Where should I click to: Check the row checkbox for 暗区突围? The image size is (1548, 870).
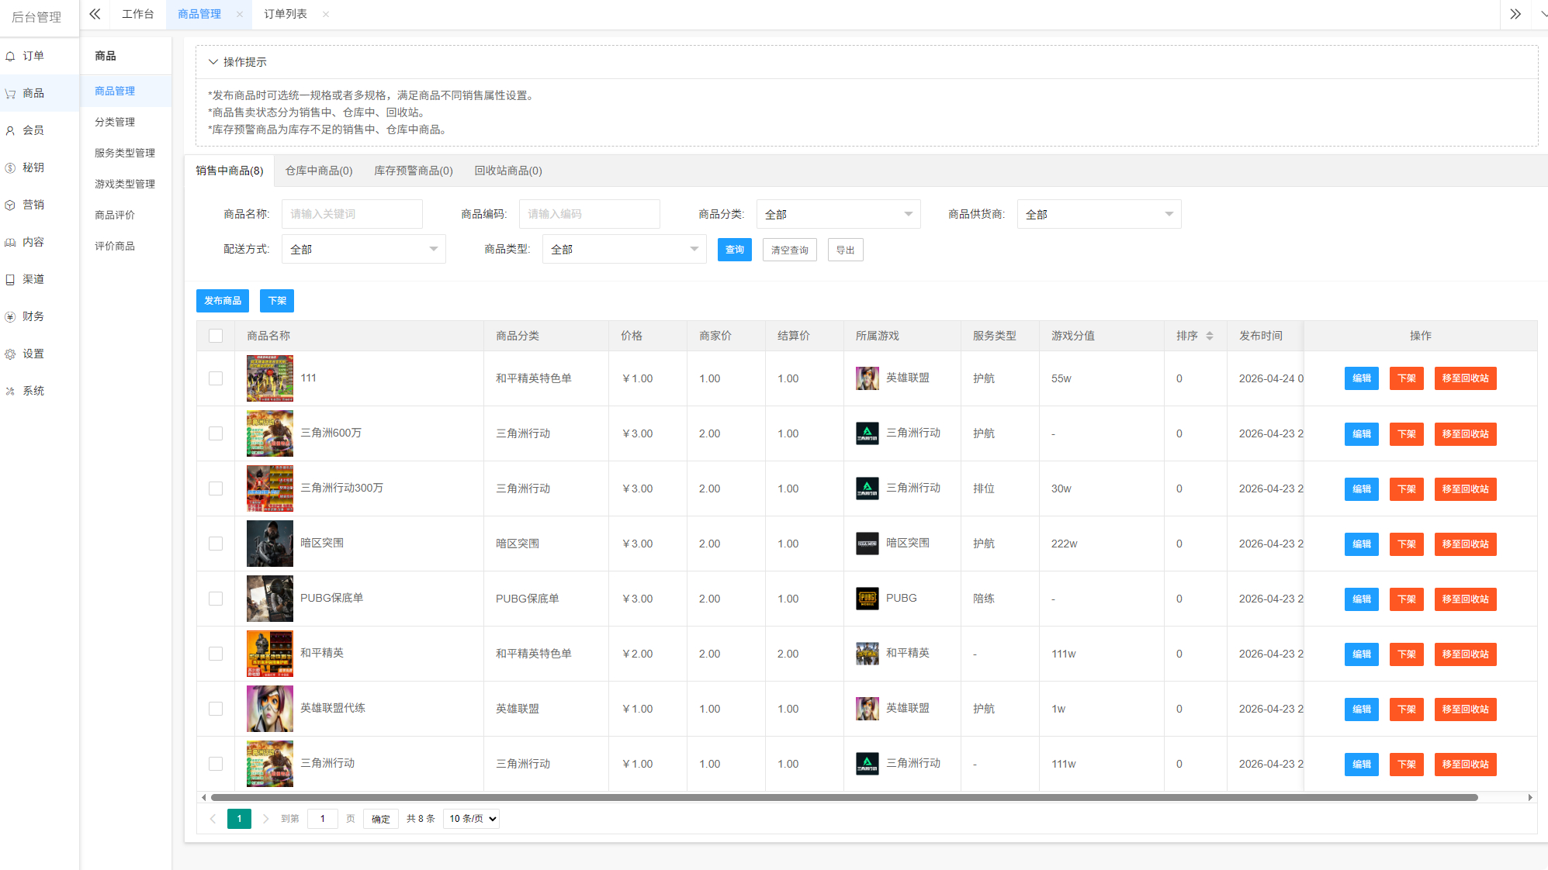pos(216,544)
